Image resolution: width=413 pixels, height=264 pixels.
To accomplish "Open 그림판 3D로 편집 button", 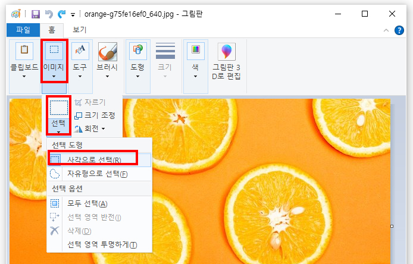I will pos(226,62).
